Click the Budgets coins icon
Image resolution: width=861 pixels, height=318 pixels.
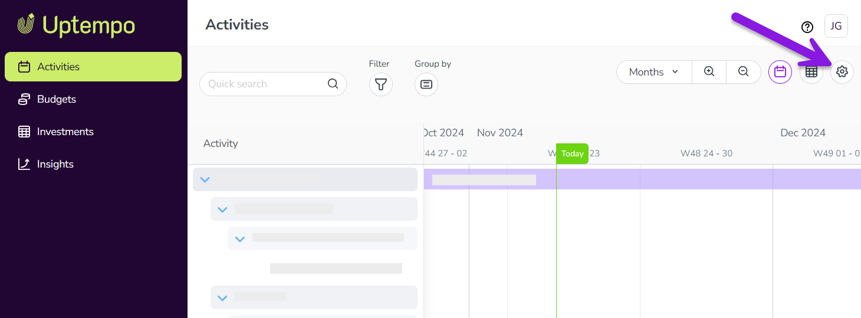(x=24, y=99)
